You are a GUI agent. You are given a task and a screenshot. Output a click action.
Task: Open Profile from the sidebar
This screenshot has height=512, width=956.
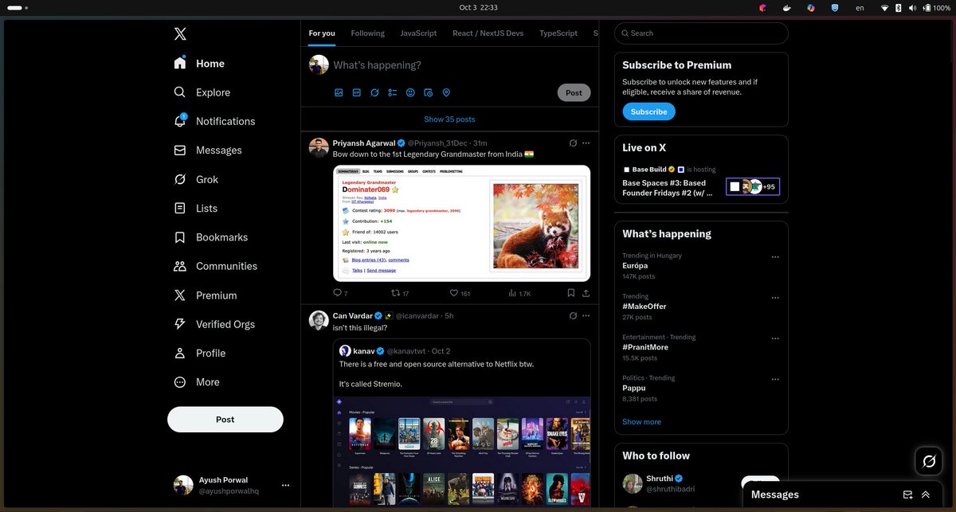[x=200, y=353]
